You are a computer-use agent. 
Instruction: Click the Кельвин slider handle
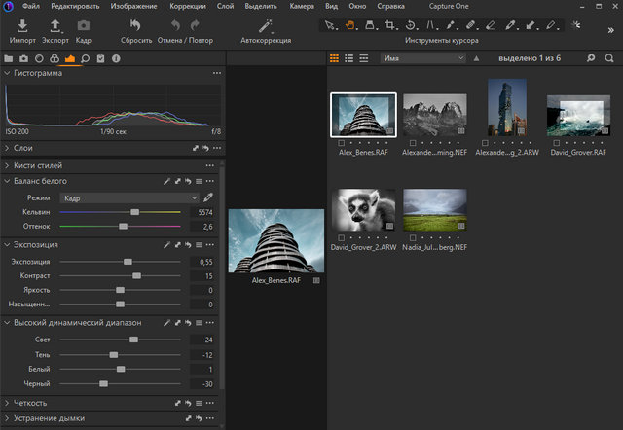tap(135, 212)
